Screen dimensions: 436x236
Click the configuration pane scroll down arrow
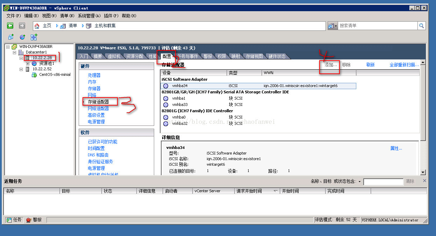point(423,172)
